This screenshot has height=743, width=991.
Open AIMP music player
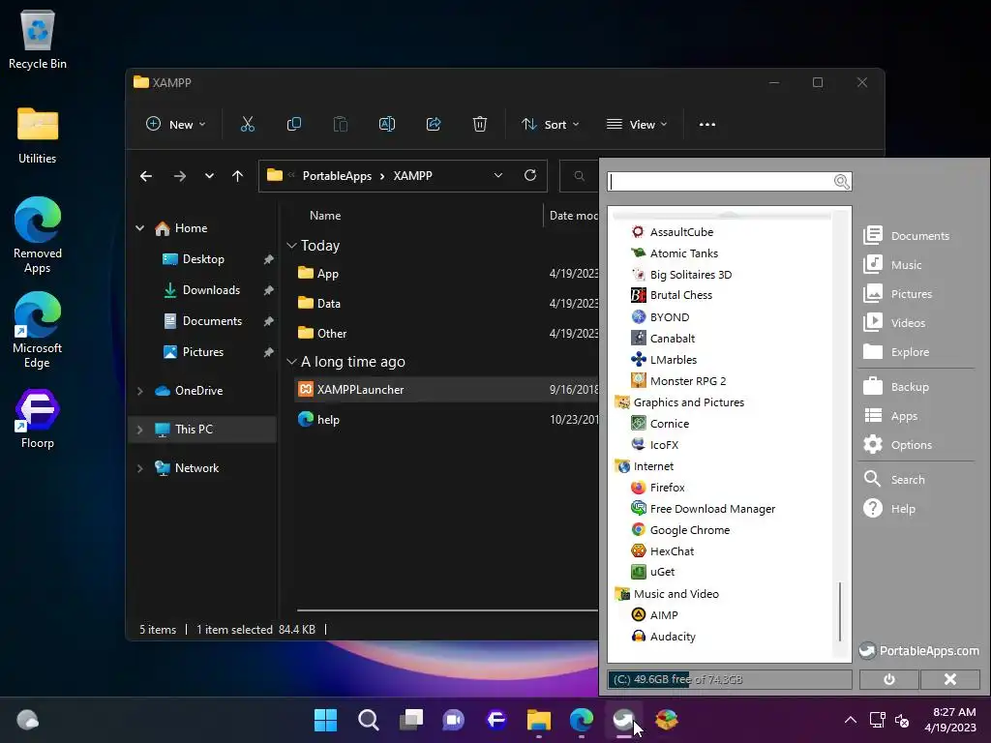655,614
